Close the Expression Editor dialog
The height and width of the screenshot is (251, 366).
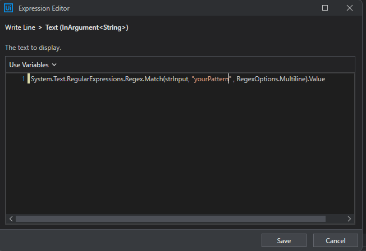click(349, 8)
